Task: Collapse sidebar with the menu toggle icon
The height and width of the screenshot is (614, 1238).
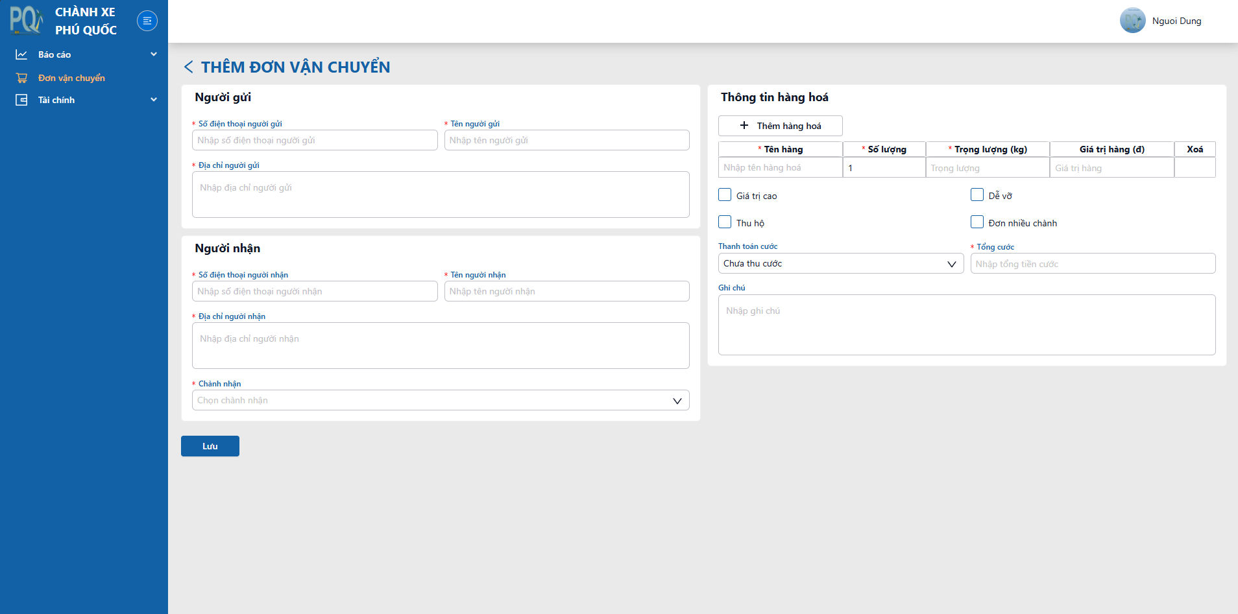Action: point(147,21)
